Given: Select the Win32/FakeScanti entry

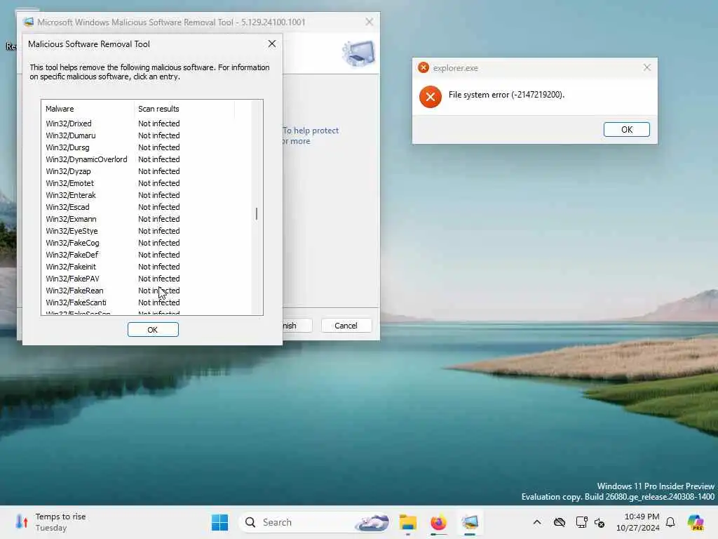Looking at the screenshot, I should point(76,302).
